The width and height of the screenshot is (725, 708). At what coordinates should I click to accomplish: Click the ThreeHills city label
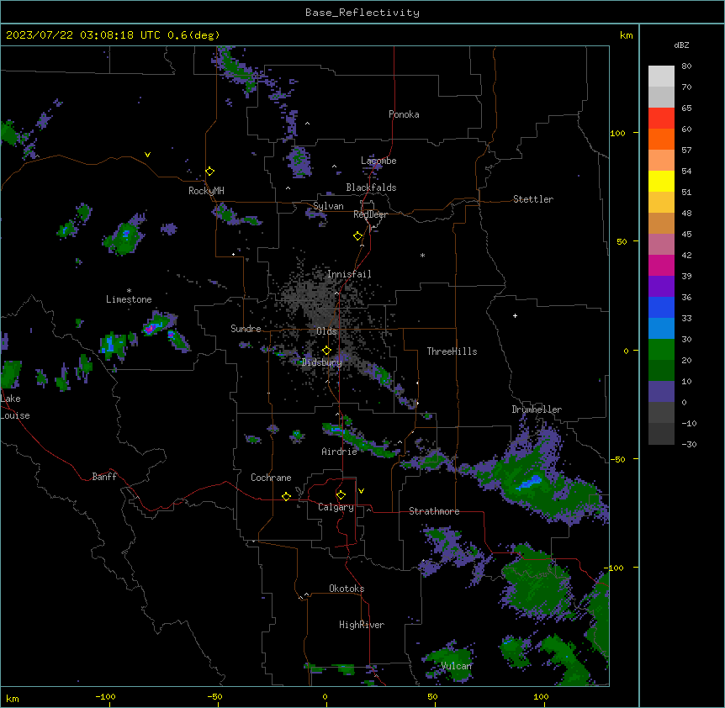point(452,351)
